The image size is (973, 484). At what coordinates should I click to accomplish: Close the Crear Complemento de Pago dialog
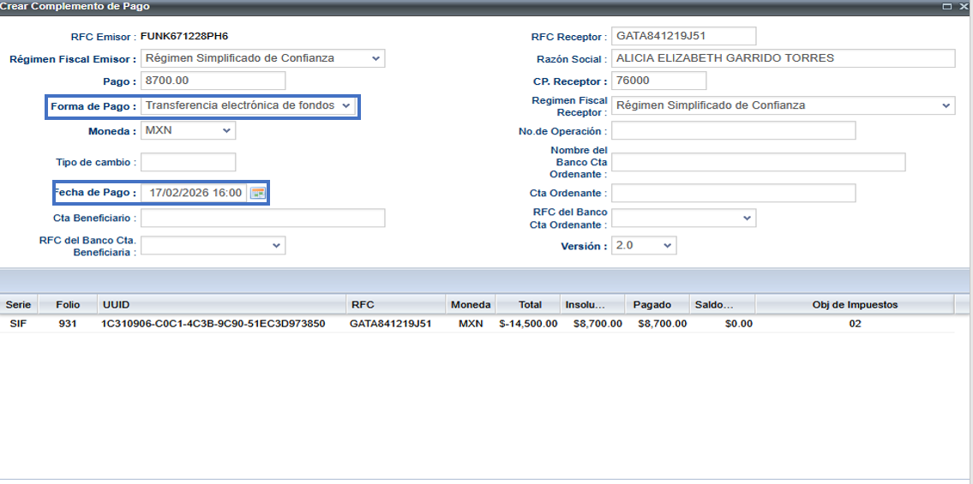pos(964,6)
